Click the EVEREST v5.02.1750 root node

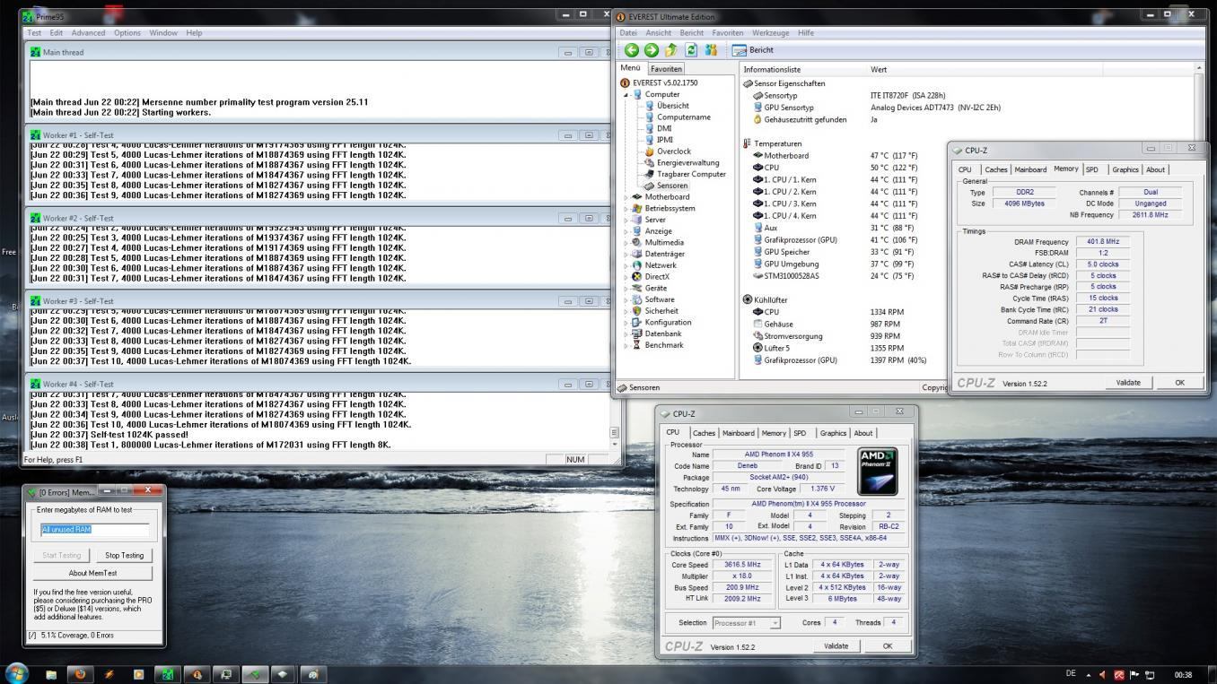(x=658, y=82)
